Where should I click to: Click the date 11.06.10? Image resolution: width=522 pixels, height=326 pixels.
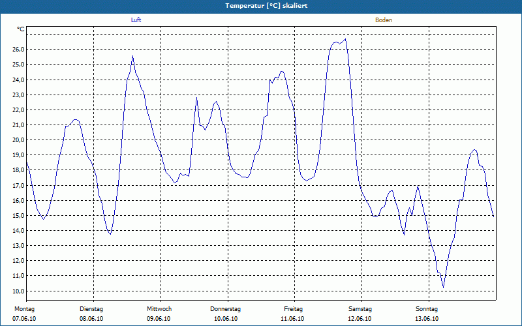[x=292, y=319]
